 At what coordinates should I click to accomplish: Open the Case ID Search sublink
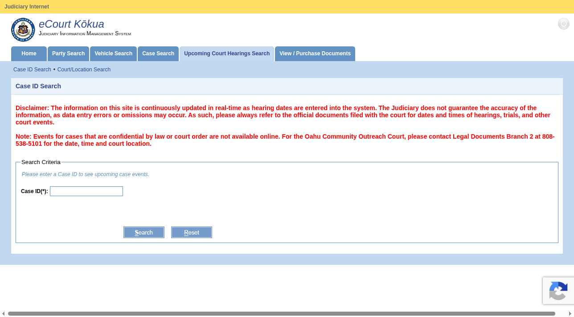32,70
